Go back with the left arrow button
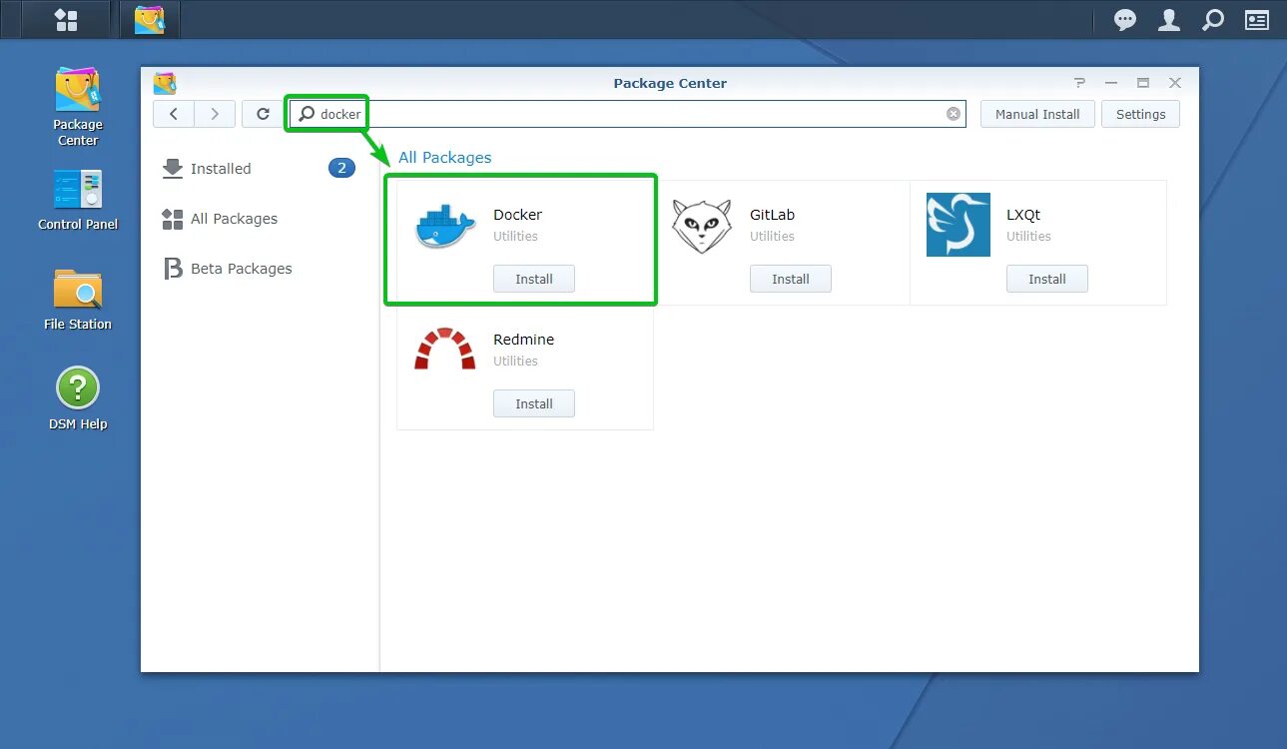This screenshot has height=749, width=1287. click(x=174, y=114)
